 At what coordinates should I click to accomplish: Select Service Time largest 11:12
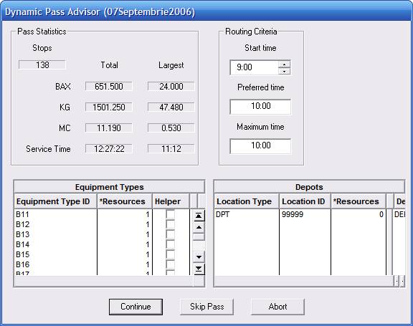click(x=171, y=148)
